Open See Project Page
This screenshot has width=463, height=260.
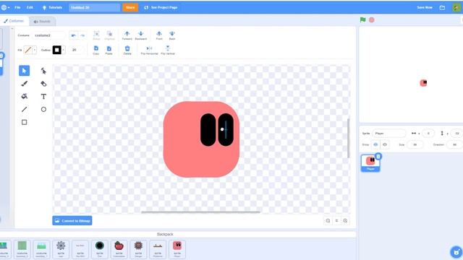click(161, 7)
